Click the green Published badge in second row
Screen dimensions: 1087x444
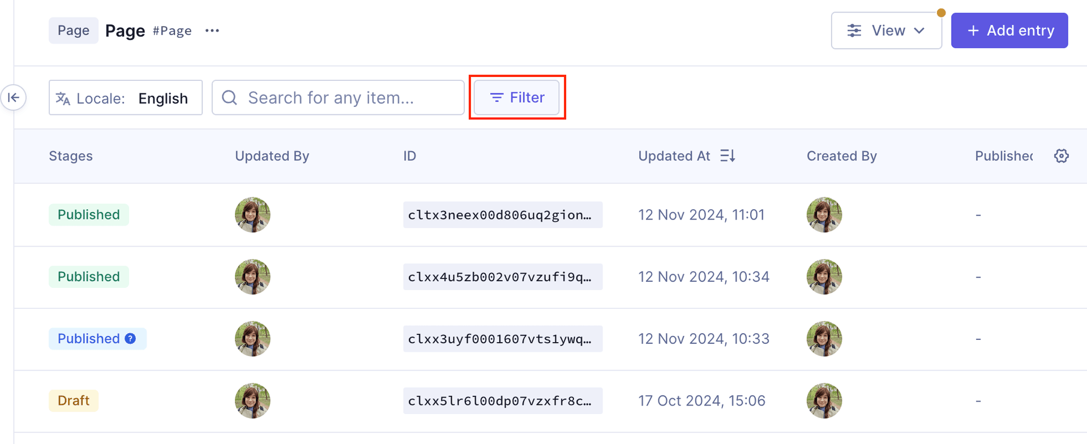click(x=89, y=277)
